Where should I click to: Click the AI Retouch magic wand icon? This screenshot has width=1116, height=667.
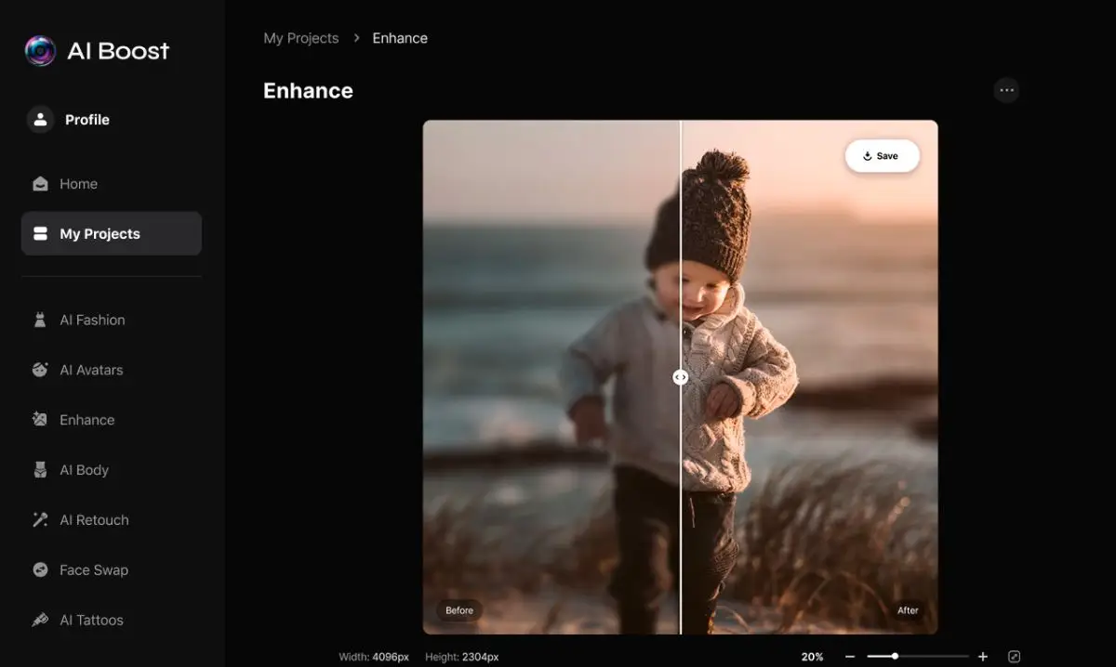(x=40, y=520)
